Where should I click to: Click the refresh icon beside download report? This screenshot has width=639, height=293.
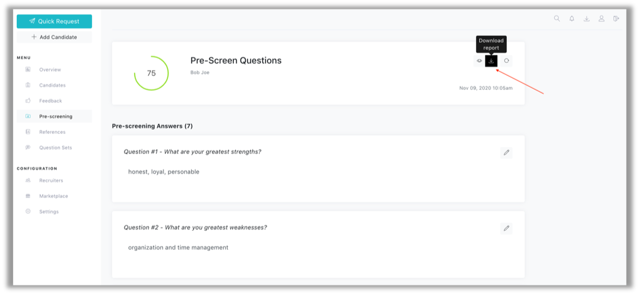pyautogui.click(x=506, y=61)
